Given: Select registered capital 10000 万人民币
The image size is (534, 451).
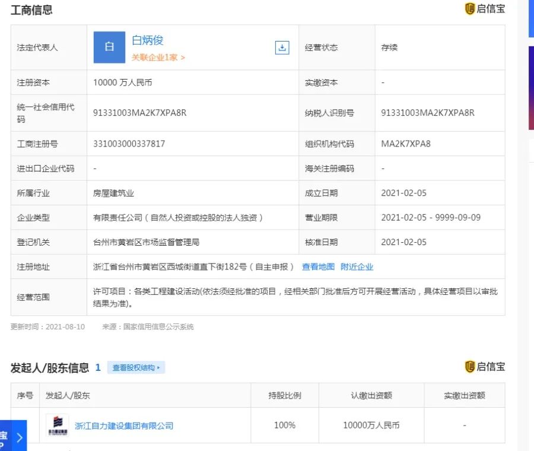Looking at the screenshot, I should coord(123,82).
